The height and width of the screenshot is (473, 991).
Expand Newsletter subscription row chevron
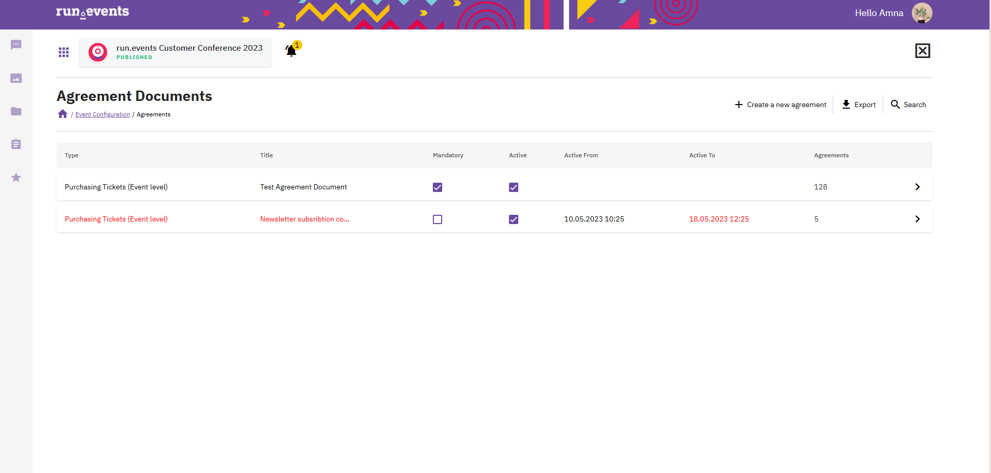coord(917,219)
